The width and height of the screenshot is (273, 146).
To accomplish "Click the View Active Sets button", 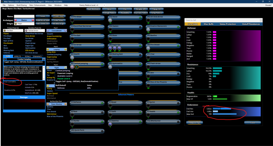I will 43,20.
